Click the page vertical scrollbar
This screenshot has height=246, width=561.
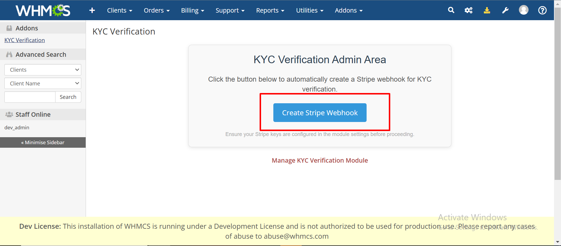coord(557,94)
